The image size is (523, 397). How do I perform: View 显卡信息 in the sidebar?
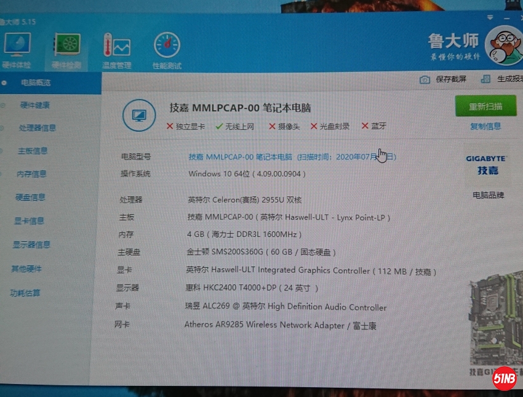(x=29, y=221)
